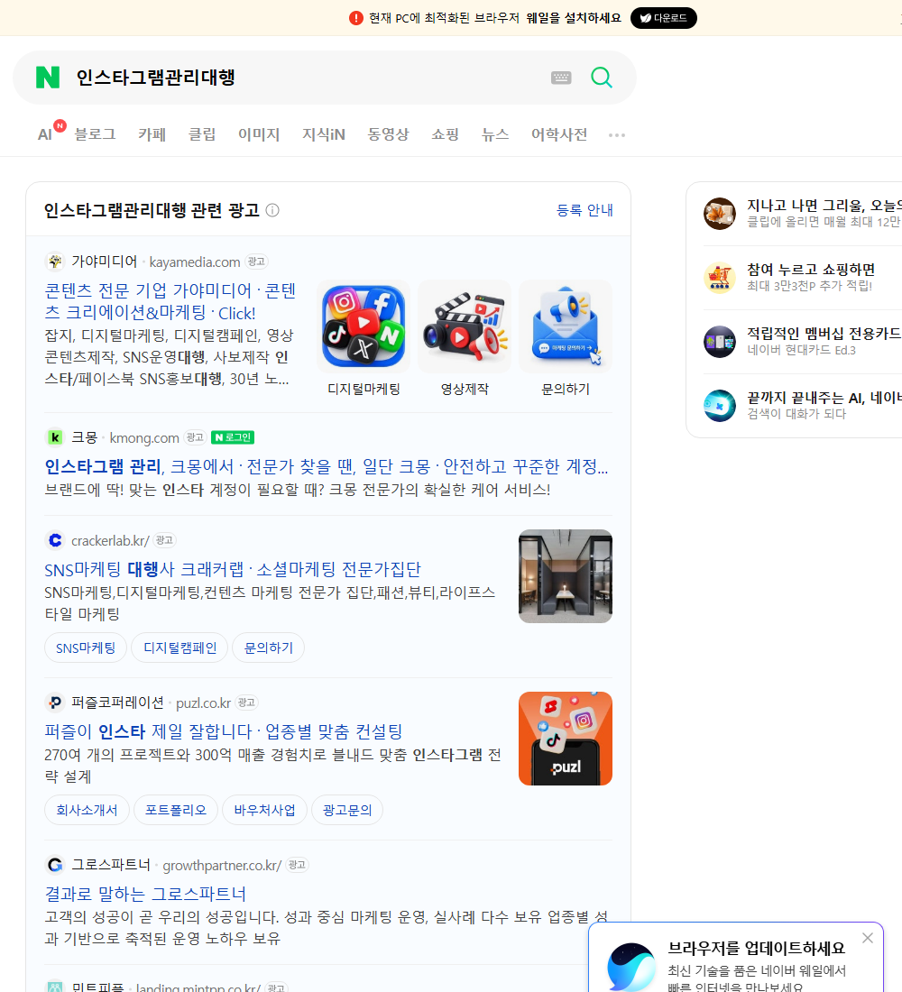Switch to the AI tab
Screen dimensions: 902x992
[x=44, y=134]
